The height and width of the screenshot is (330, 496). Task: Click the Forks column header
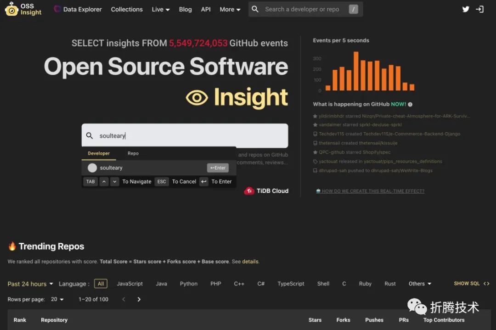click(343, 320)
